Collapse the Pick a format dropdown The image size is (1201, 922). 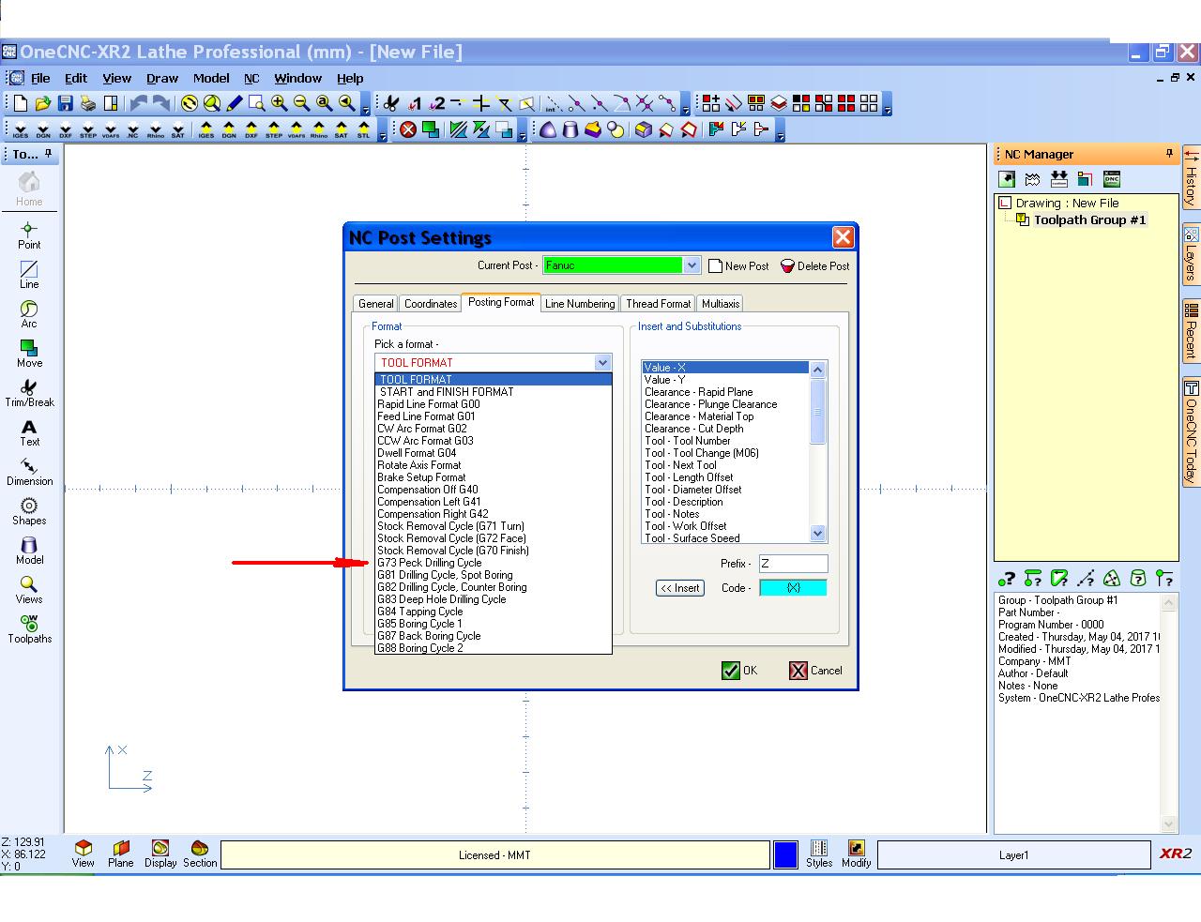pos(602,362)
